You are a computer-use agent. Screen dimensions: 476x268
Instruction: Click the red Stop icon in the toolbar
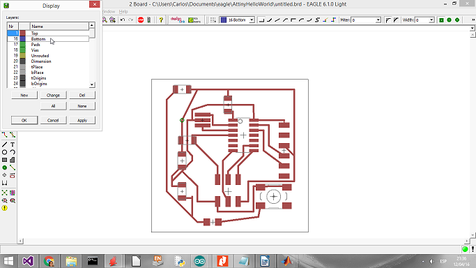point(141,20)
